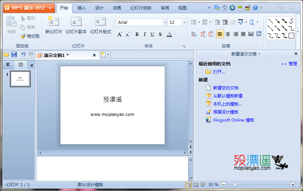Image resolution: width=303 pixels, height=191 pixels.
Task: Click the undo arrow icon
Action: point(23,54)
